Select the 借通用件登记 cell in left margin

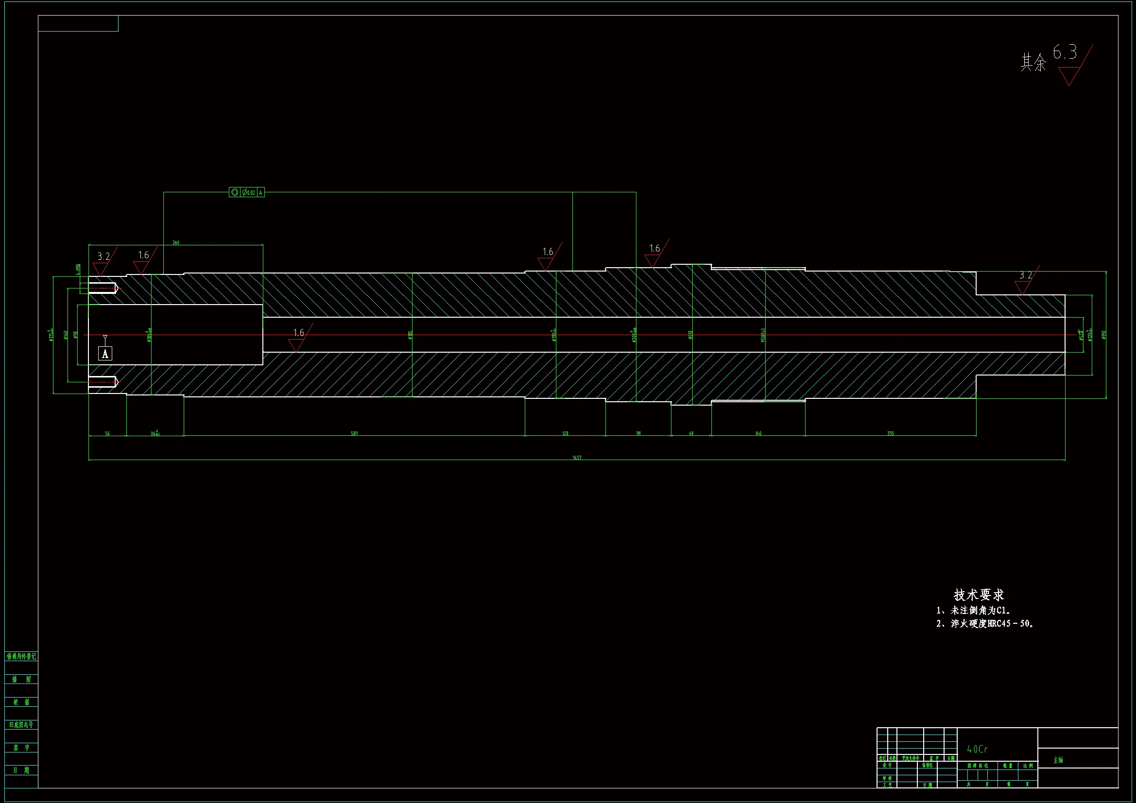point(21,657)
